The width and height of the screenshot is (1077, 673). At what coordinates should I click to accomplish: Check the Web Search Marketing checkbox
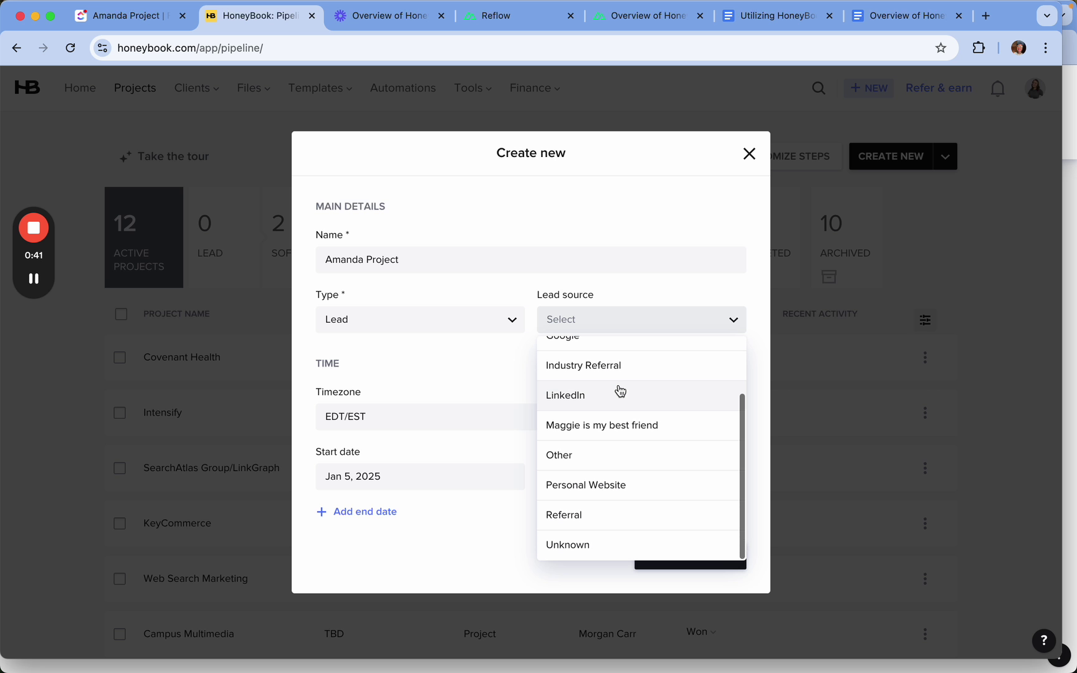(120, 579)
